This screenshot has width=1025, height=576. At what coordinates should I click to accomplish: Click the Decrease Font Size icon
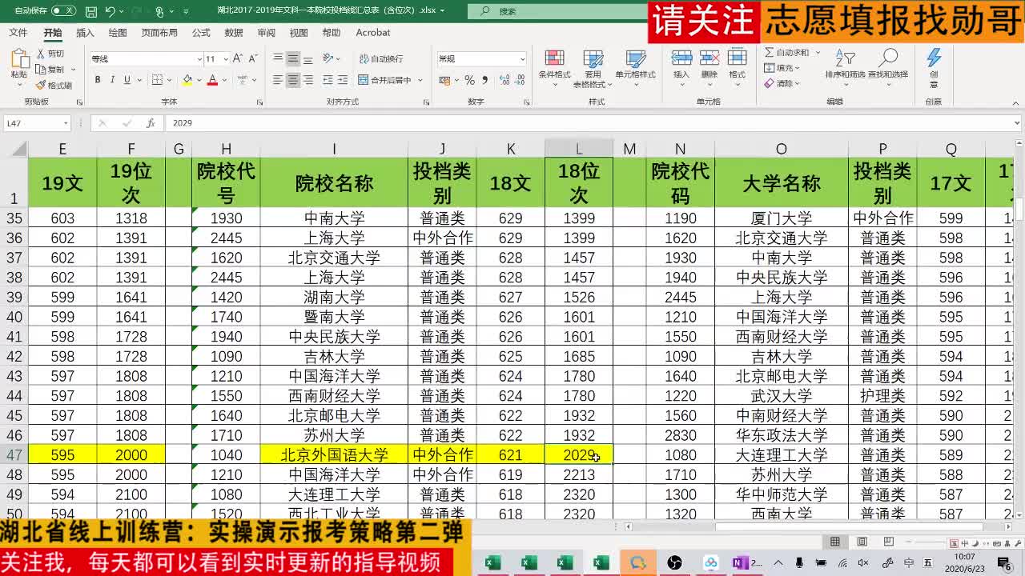coord(253,59)
